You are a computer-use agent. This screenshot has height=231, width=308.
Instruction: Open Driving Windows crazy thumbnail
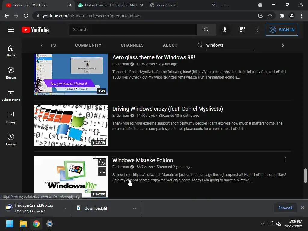(x=71, y=126)
